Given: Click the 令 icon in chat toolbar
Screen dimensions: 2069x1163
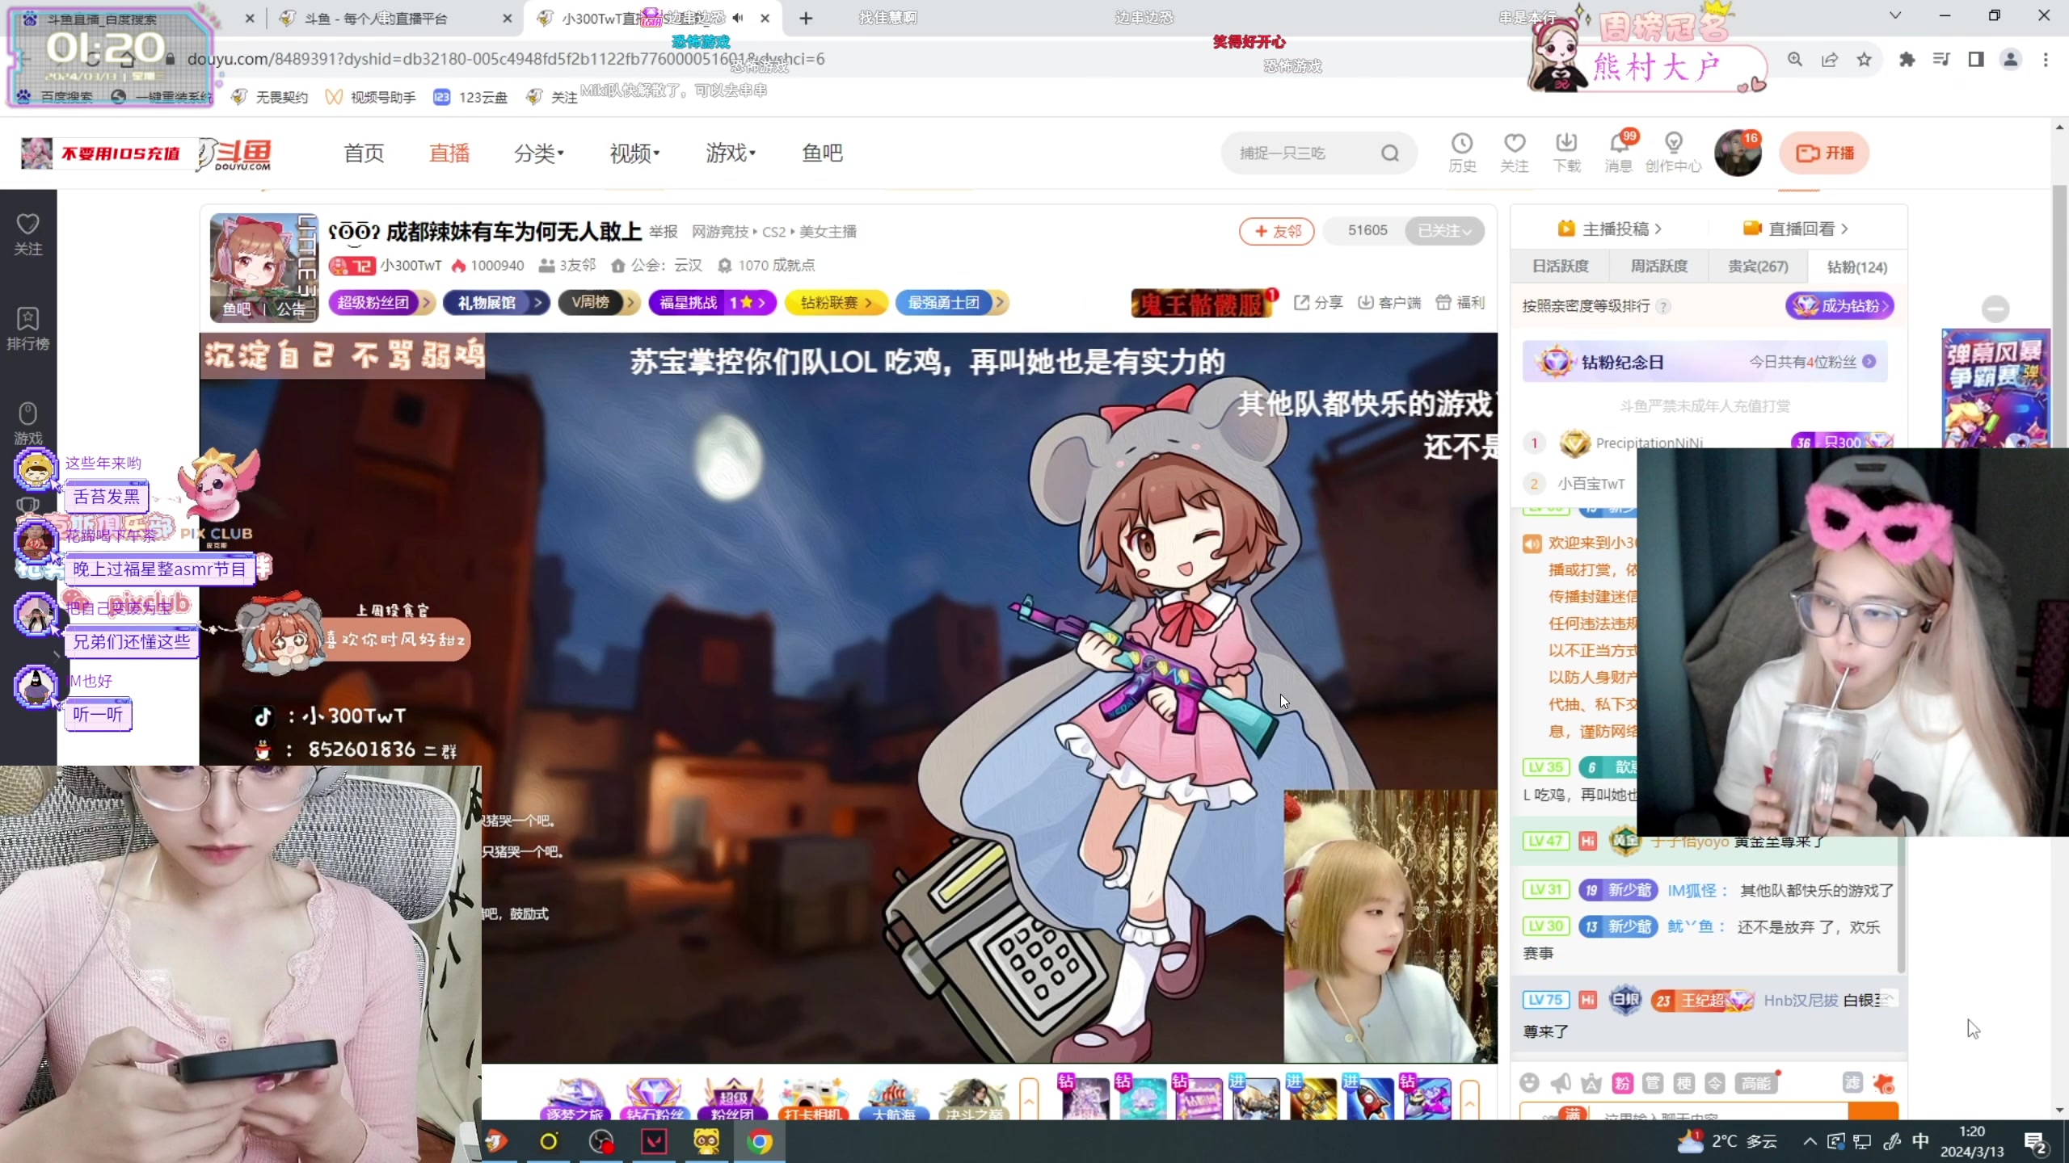Looking at the screenshot, I should (1715, 1083).
